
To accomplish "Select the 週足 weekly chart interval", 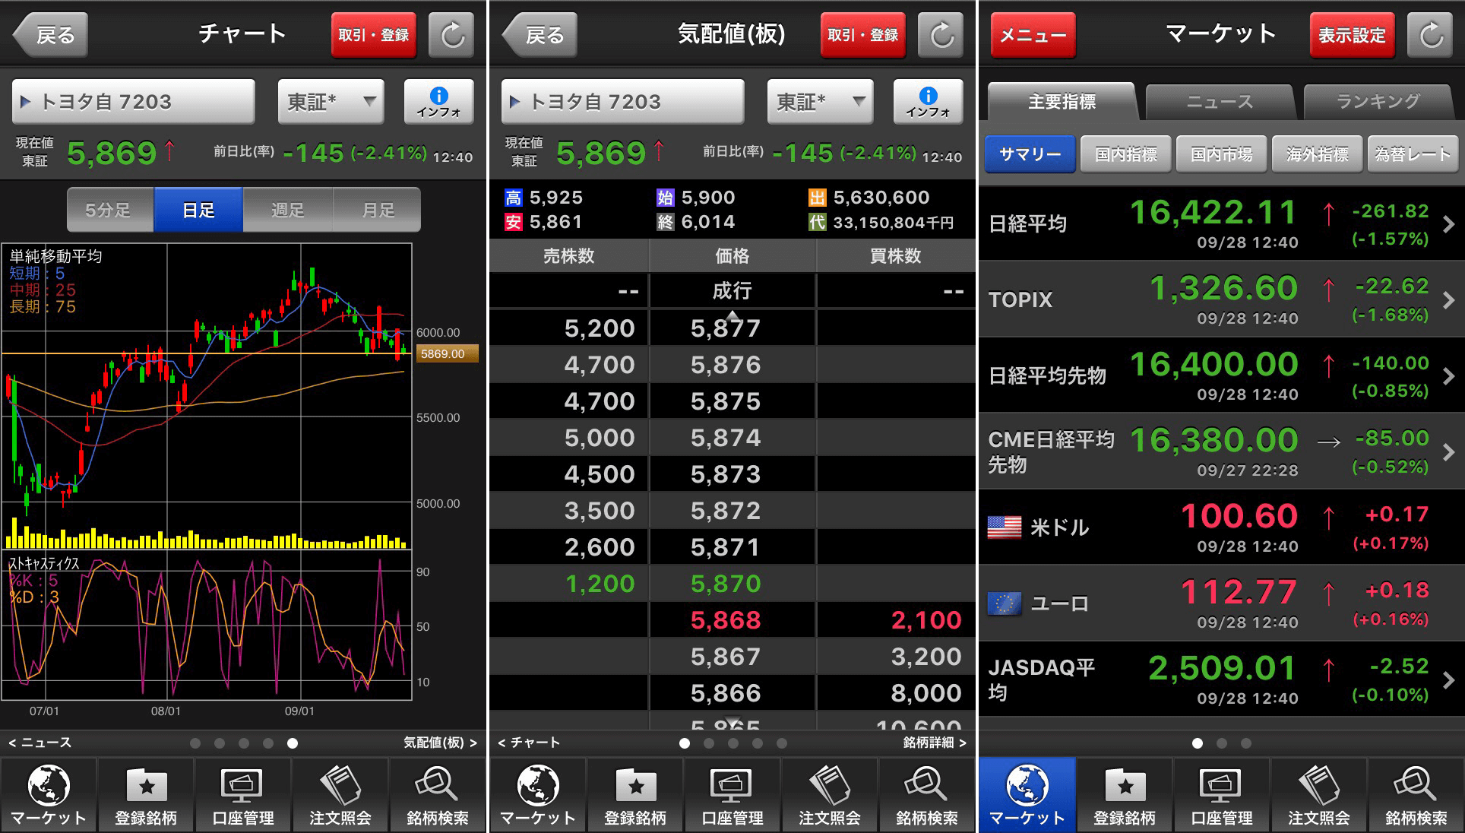I will [287, 210].
